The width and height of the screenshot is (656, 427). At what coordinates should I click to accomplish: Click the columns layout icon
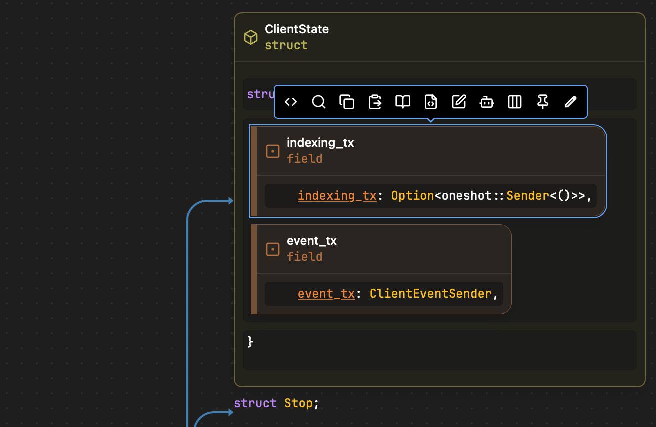pos(515,102)
